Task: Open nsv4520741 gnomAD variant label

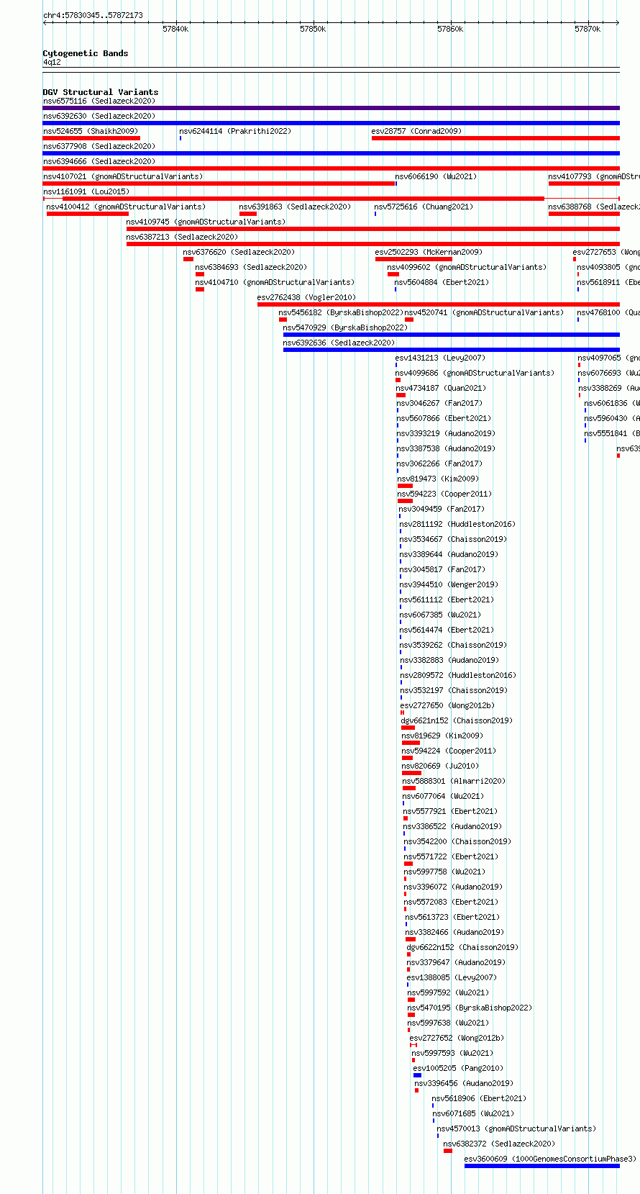Action: pos(484,312)
